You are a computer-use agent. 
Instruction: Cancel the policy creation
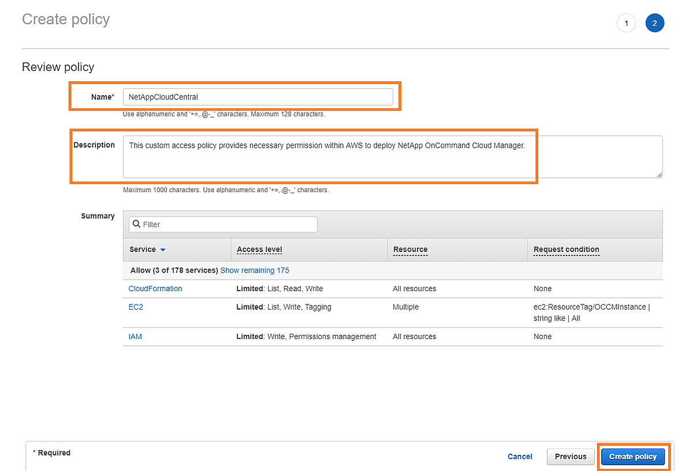click(x=520, y=457)
